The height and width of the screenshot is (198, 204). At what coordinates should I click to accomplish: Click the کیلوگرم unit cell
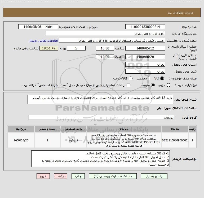click(x=73, y=140)
